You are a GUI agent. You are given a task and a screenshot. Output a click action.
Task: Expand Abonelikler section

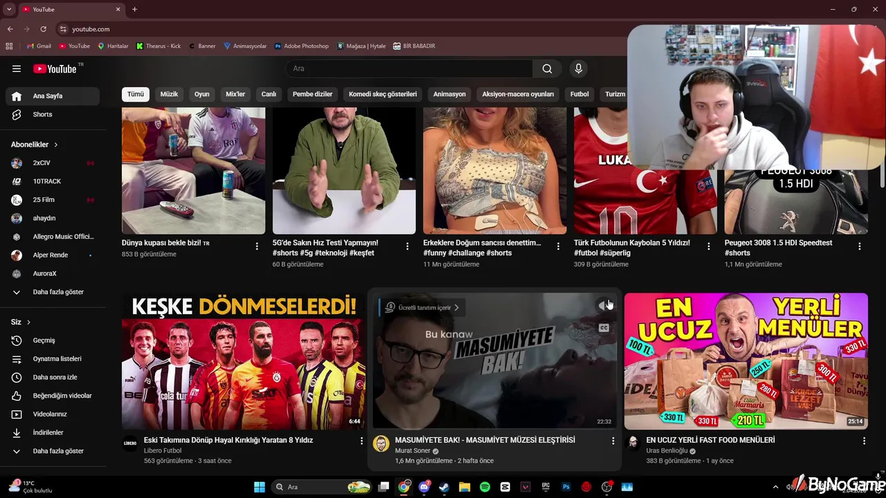(35, 145)
